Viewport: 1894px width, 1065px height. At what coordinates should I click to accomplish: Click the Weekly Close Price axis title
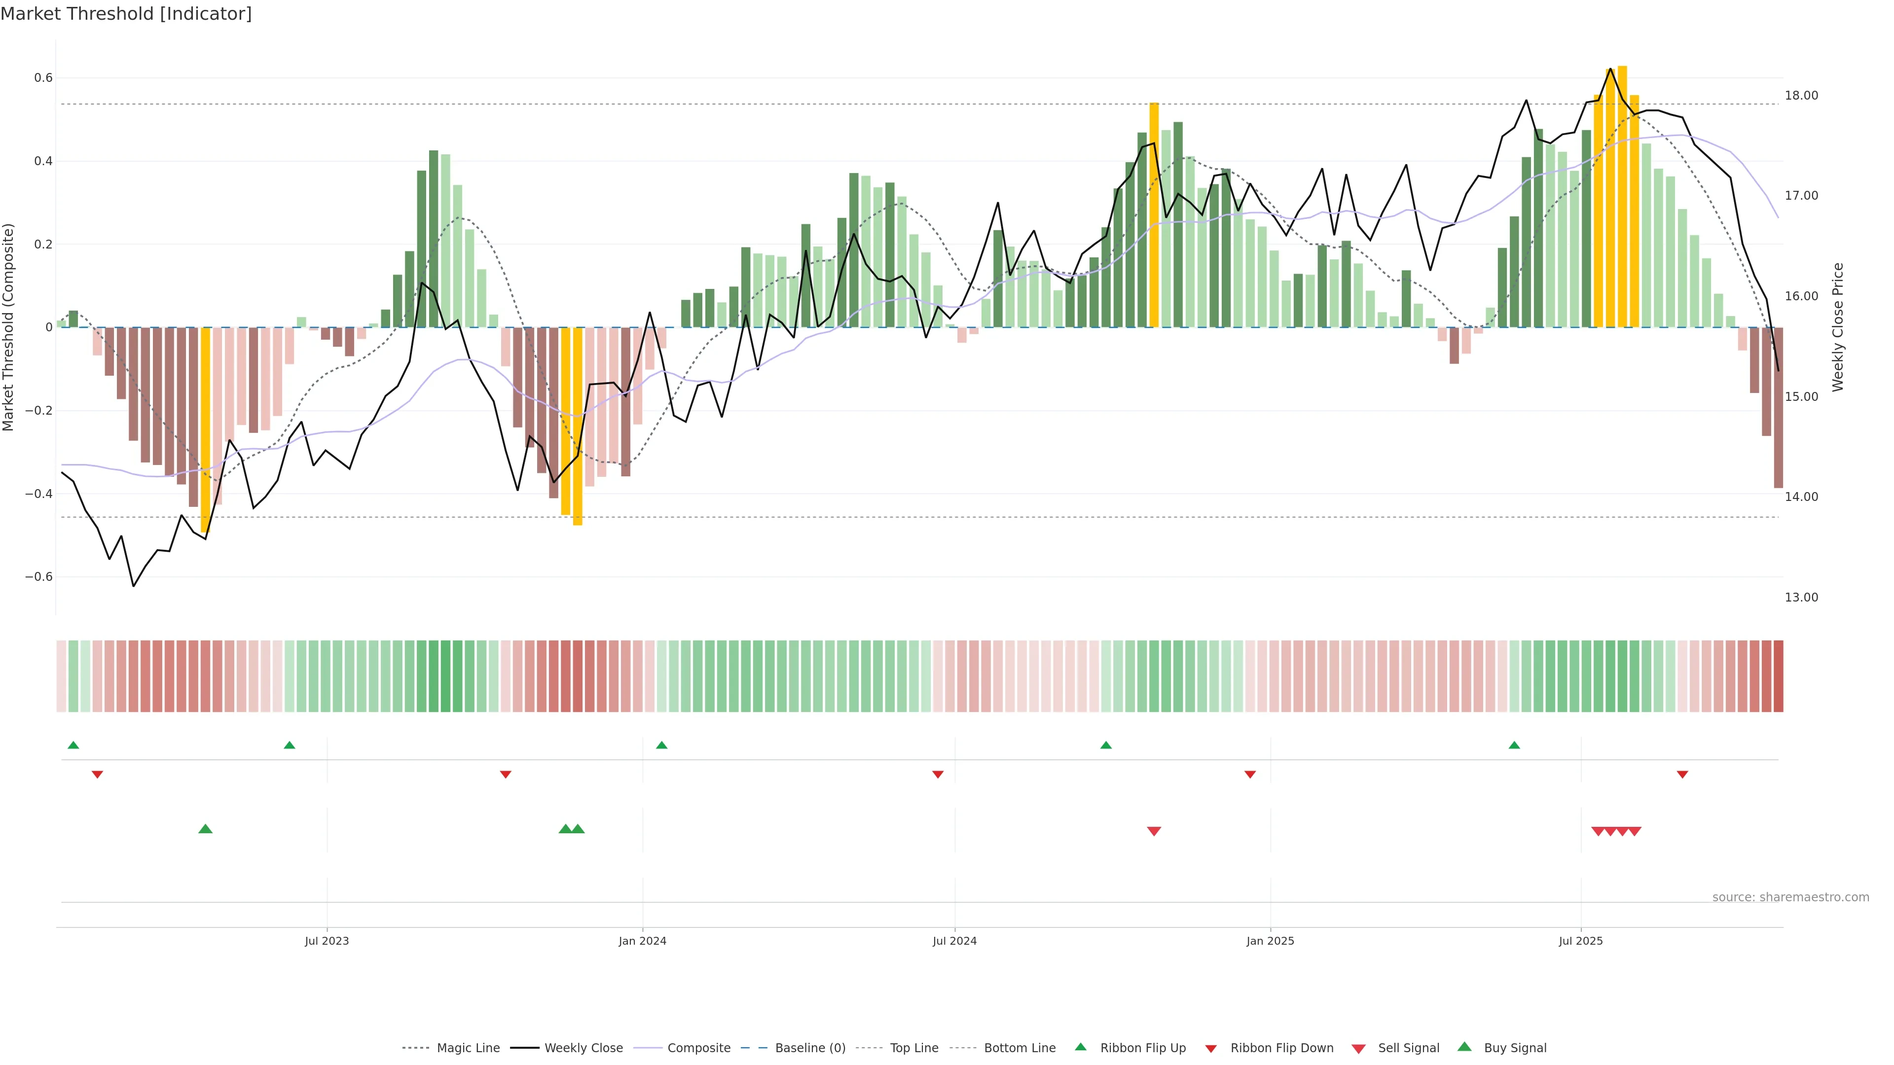pyautogui.click(x=1838, y=327)
